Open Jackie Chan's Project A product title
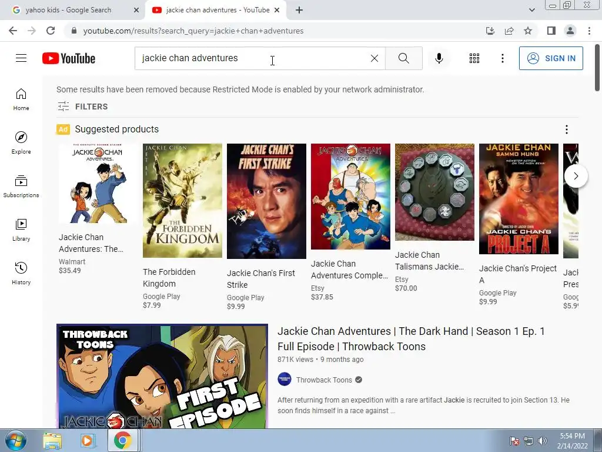This screenshot has width=602, height=452. (x=517, y=274)
